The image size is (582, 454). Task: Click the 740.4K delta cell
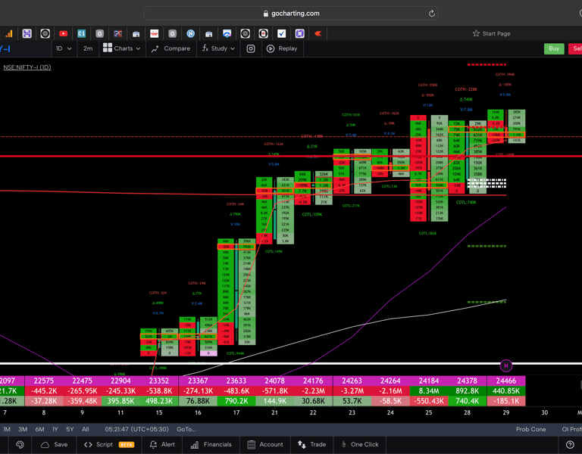pos(468,401)
